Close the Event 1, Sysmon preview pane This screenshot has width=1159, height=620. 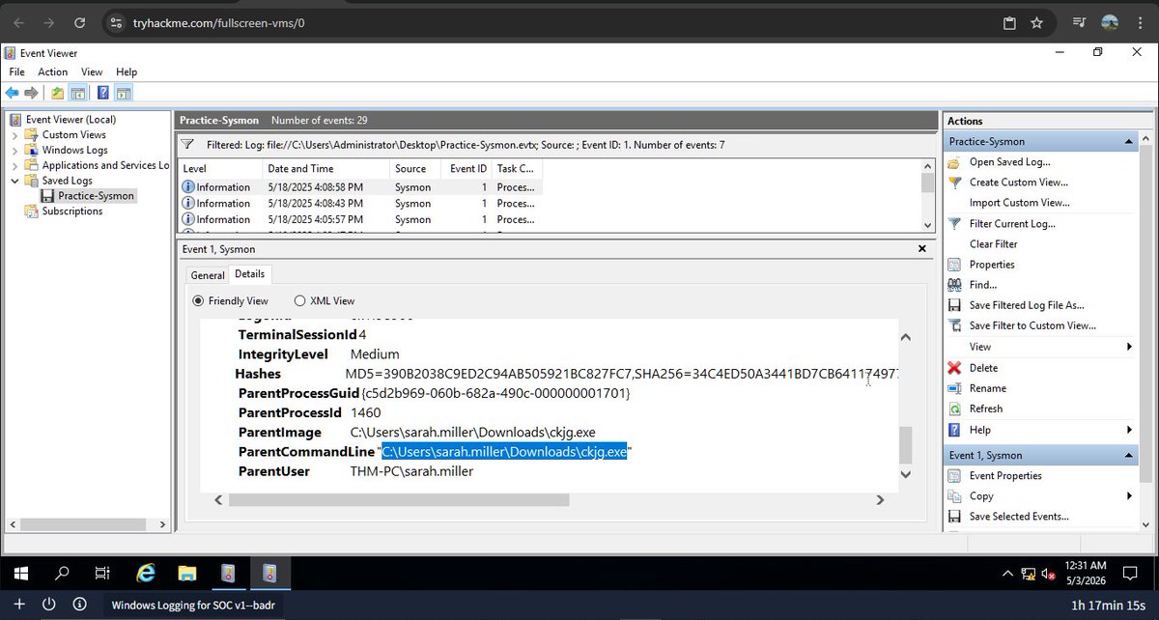pyautogui.click(x=922, y=249)
